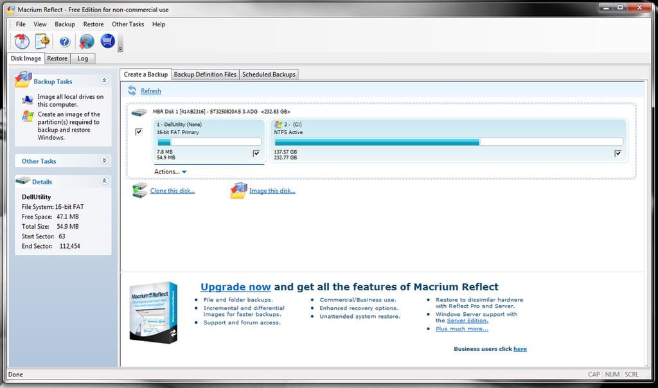The image size is (658, 388).
Task: Click Create an image of Windows partitions
Action: tap(69, 126)
